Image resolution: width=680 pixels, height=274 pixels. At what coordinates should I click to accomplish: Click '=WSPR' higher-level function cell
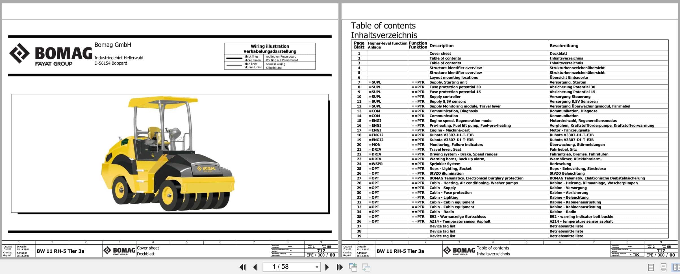point(376,164)
